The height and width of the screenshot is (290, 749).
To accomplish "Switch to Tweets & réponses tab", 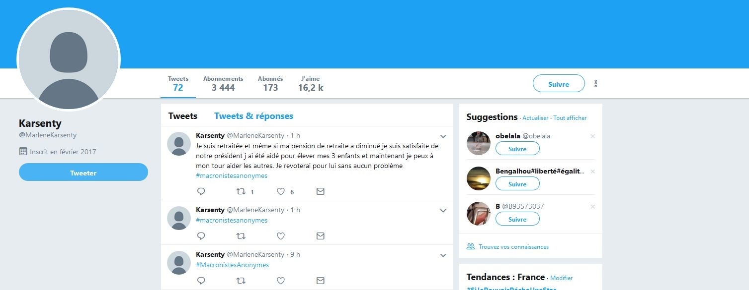I will [x=253, y=116].
